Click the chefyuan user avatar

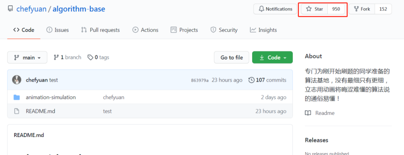(x=16, y=80)
